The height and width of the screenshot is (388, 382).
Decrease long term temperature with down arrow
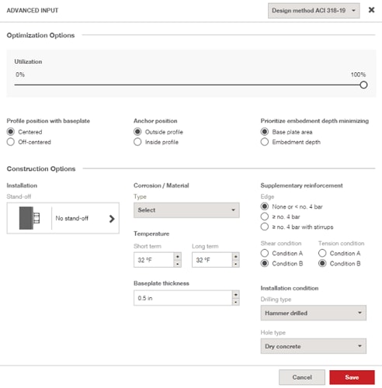pyautogui.click(x=235, y=264)
